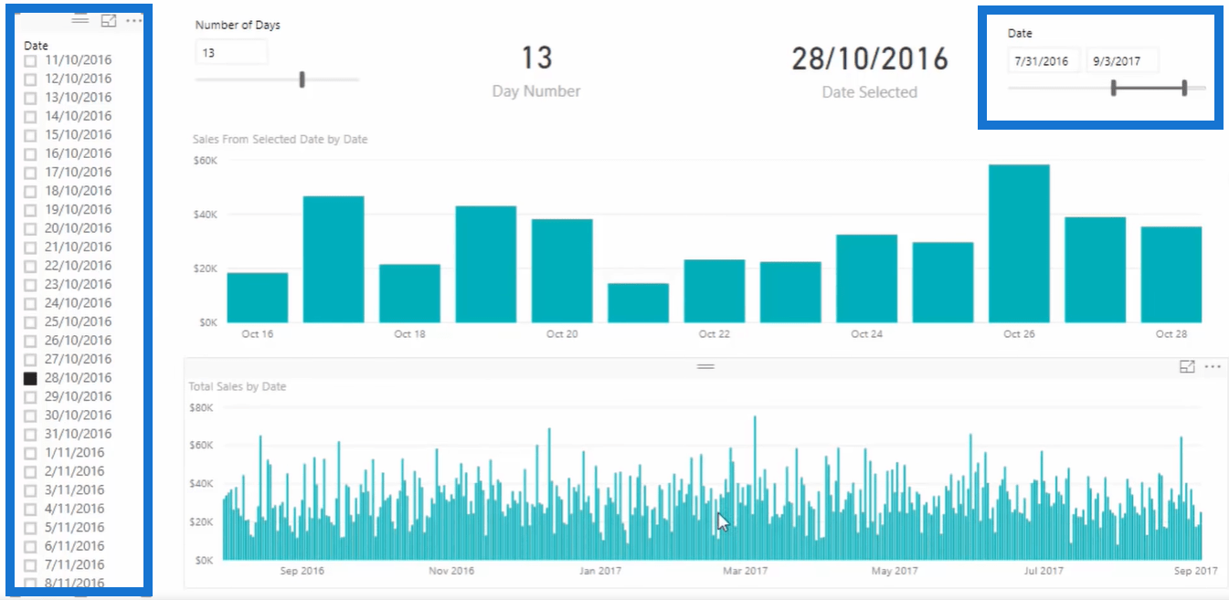Select the Oct 20 bar in the sales chart

(x=562, y=270)
